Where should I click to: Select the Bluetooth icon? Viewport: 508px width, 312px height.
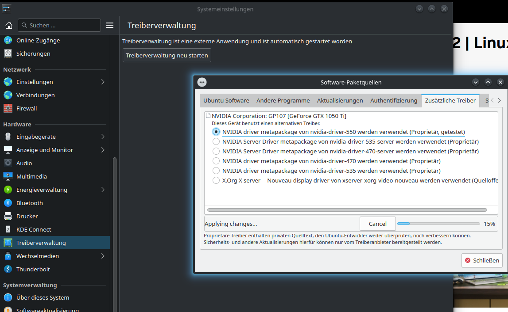point(8,203)
